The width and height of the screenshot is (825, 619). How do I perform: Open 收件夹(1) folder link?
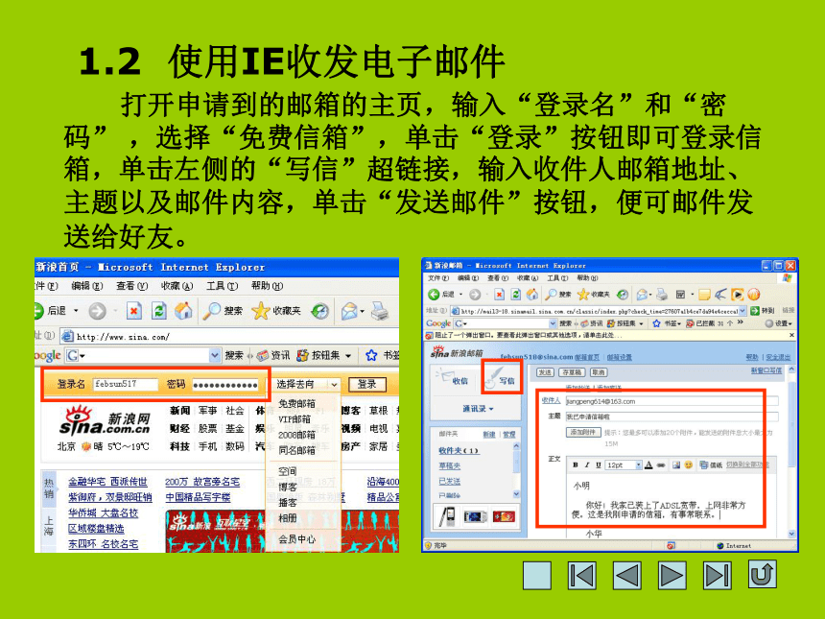459,450
